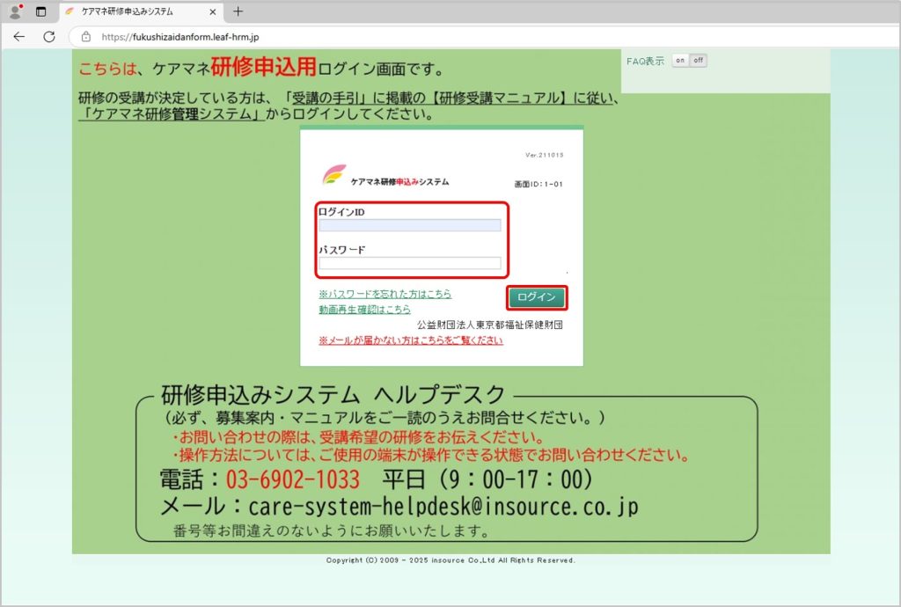Focus the パスワード input field

pyautogui.click(x=410, y=263)
